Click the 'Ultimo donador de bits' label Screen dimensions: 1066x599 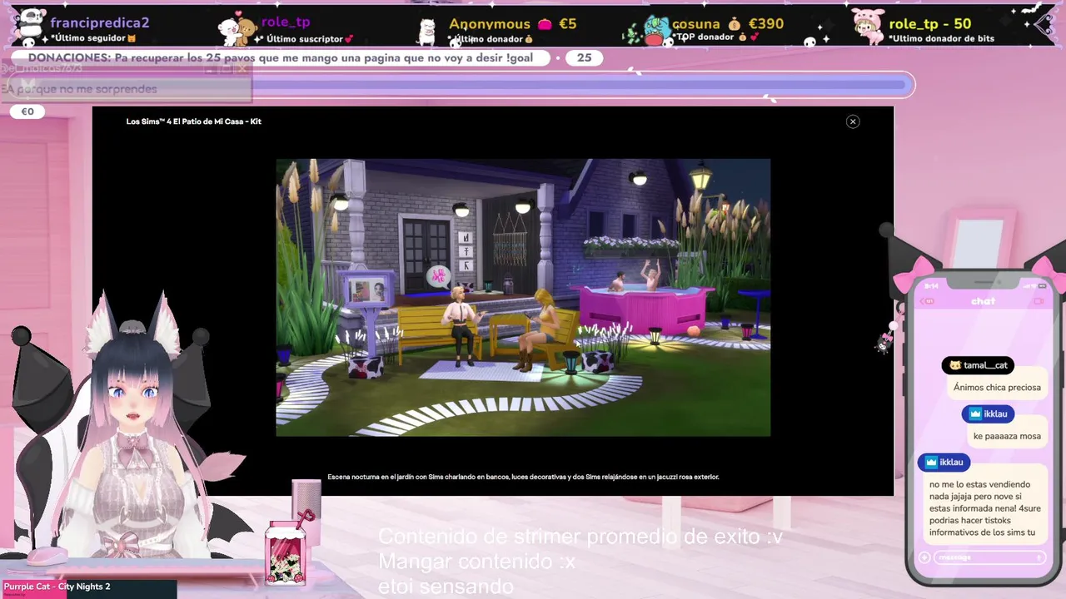click(941, 39)
